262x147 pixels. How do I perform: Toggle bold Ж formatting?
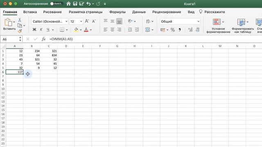coord(34,30)
